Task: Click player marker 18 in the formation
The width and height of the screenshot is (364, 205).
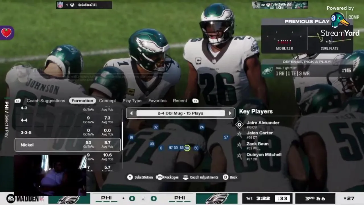Action: [x=131, y=137]
